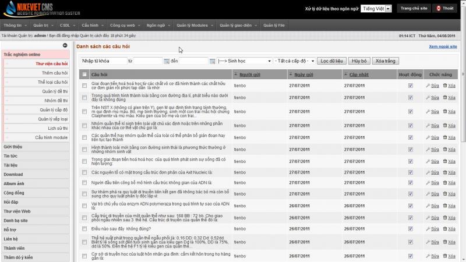The height and width of the screenshot is (262, 466).
Task: Toggle Hoạt động checkbox for 'Người đầu tiên công bố' row
Action: click(411, 183)
